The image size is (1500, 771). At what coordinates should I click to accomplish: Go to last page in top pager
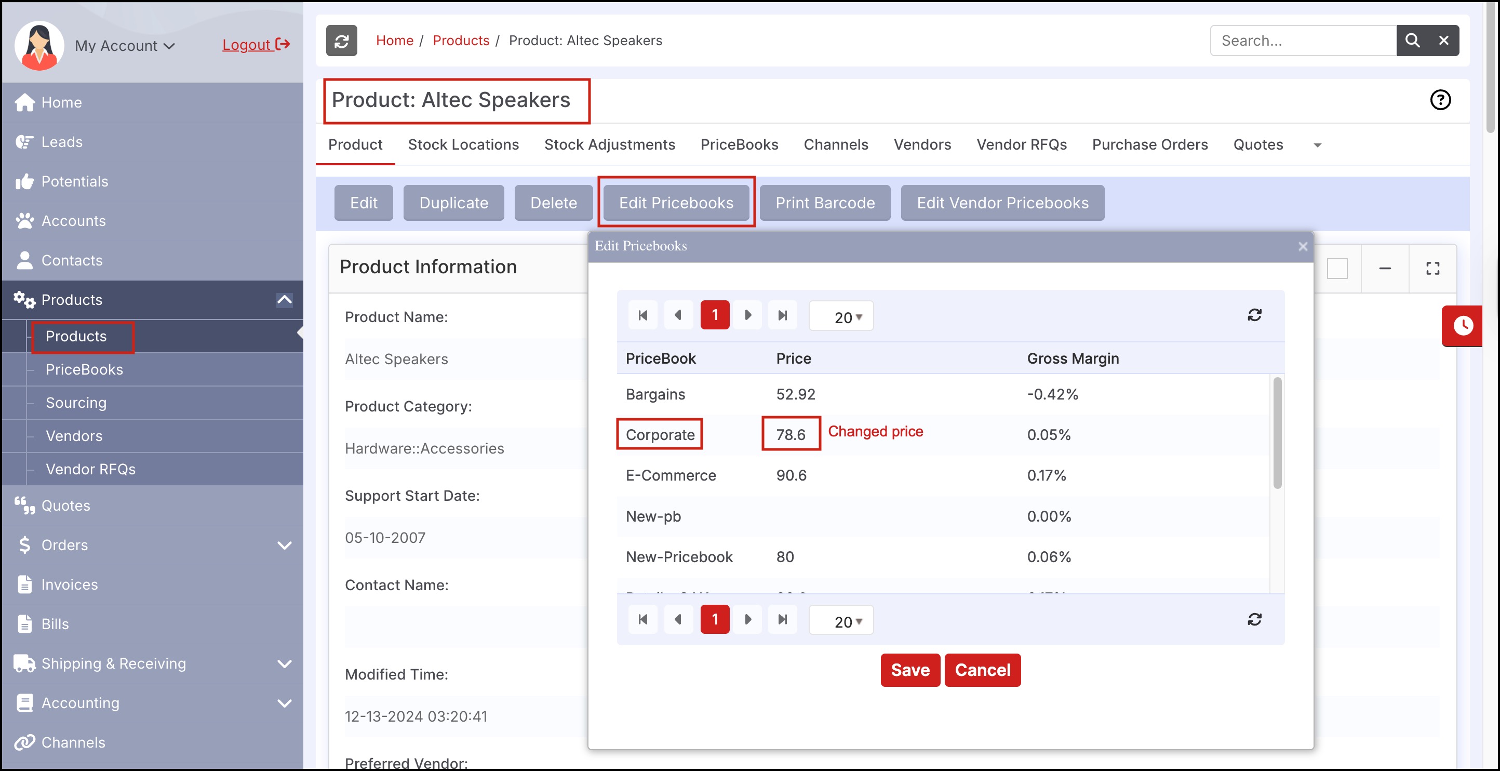coord(783,315)
